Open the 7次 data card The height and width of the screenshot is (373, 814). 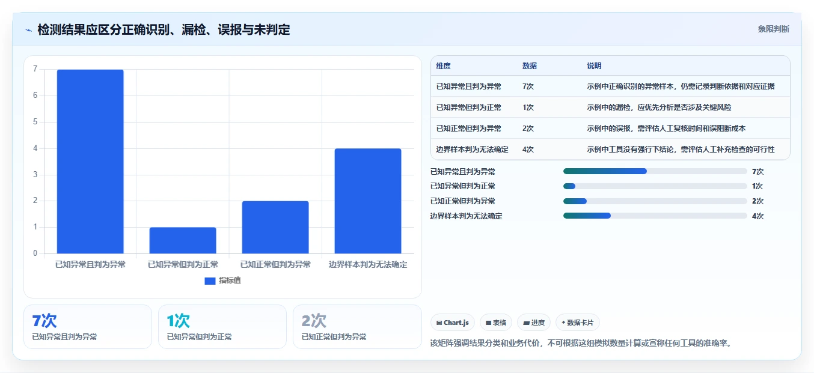tap(88, 327)
